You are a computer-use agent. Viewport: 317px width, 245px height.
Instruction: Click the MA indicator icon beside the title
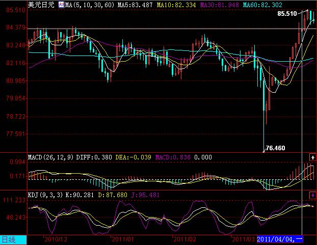pos(61,5)
